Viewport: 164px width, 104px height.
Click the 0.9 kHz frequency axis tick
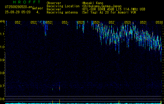[2, 60]
